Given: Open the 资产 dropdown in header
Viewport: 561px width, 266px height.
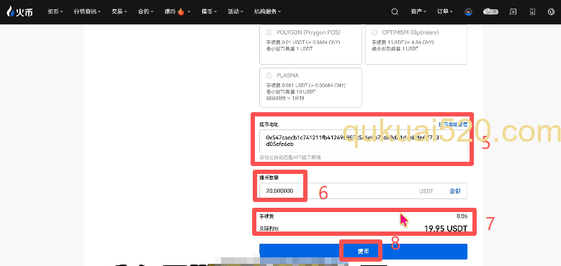Looking at the screenshot, I should pyautogui.click(x=418, y=12).
